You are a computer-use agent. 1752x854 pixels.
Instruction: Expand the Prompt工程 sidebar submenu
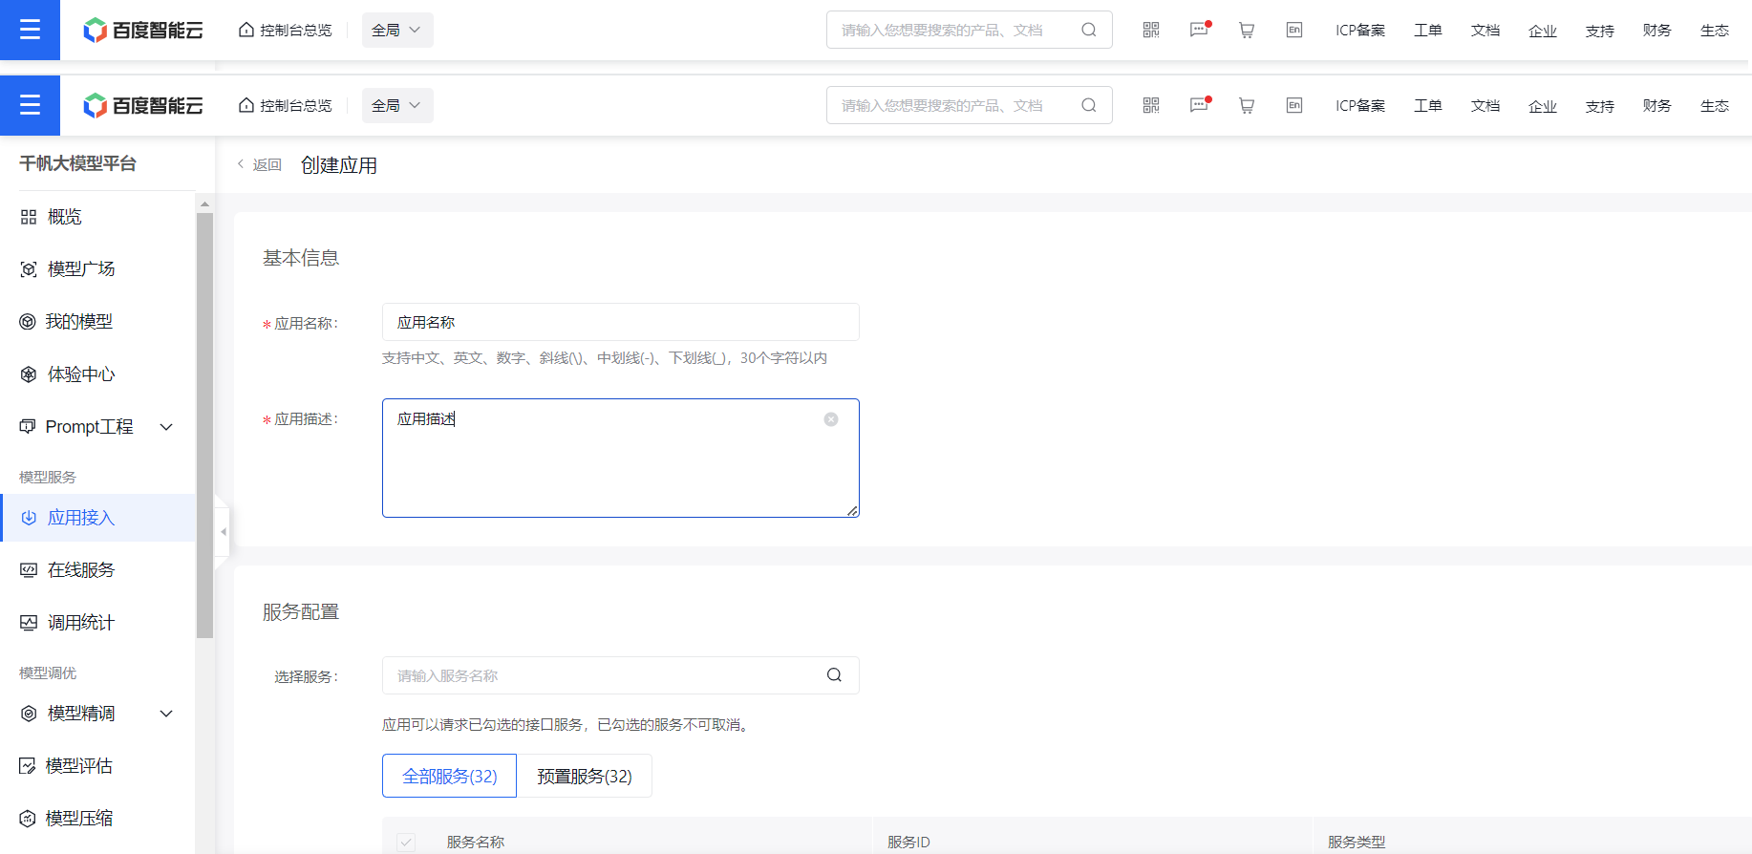[x=166, y=427]
